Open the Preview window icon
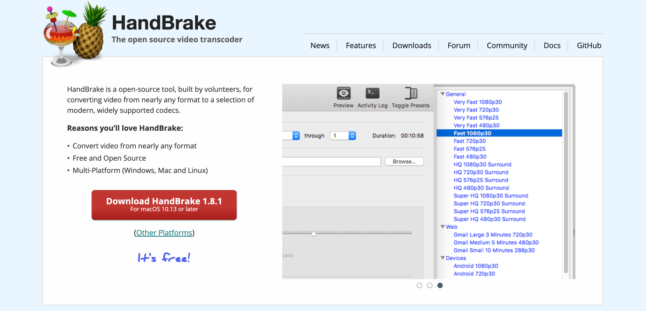This screenshot has width=646, height=311. point(343,94)
